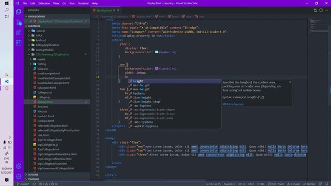
Task: Choose -webkit-hyphens autocomplete suggestion
Action: tap(175, 126)
